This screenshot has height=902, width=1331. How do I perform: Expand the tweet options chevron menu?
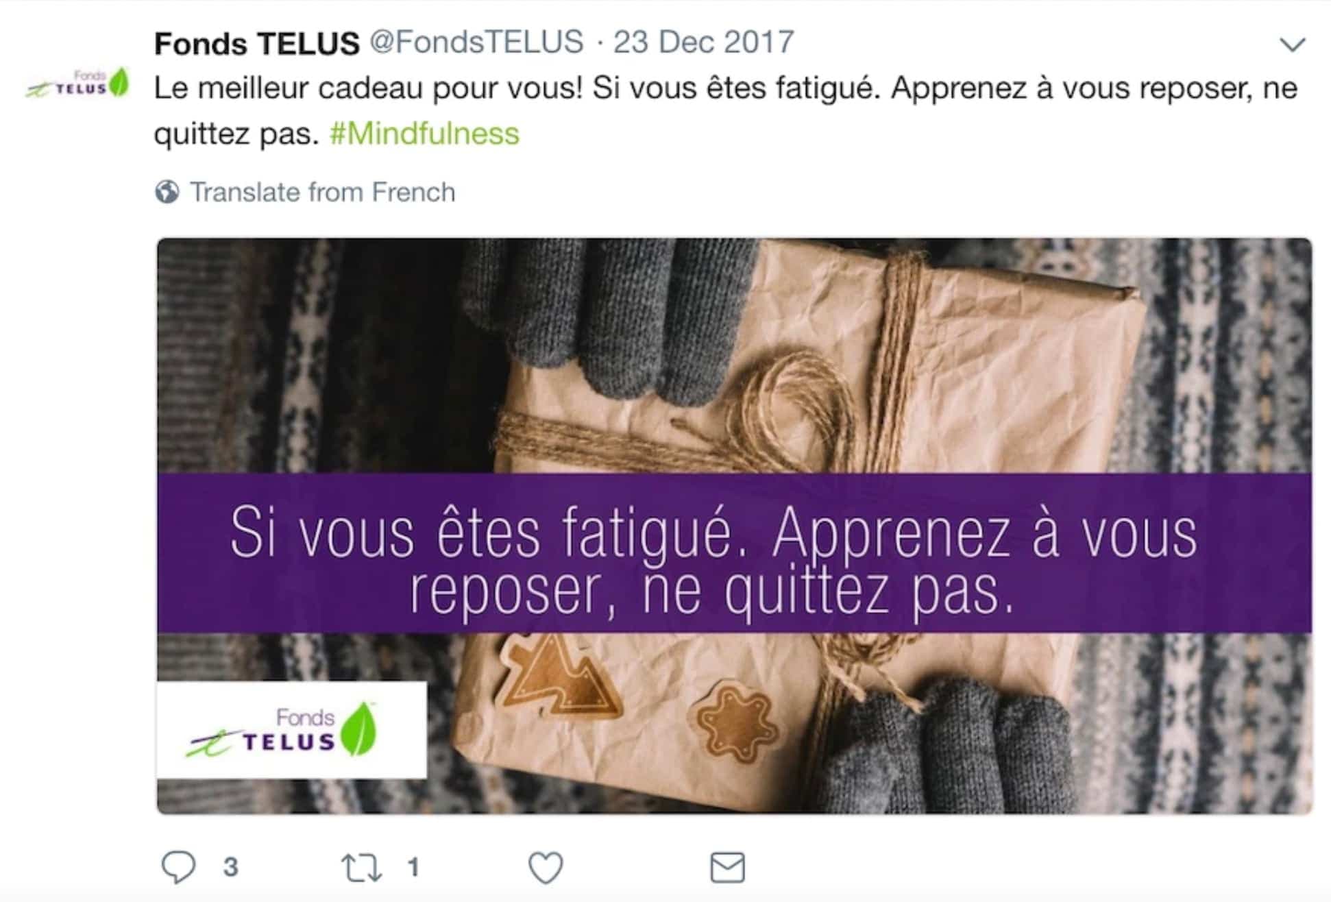1293,45
